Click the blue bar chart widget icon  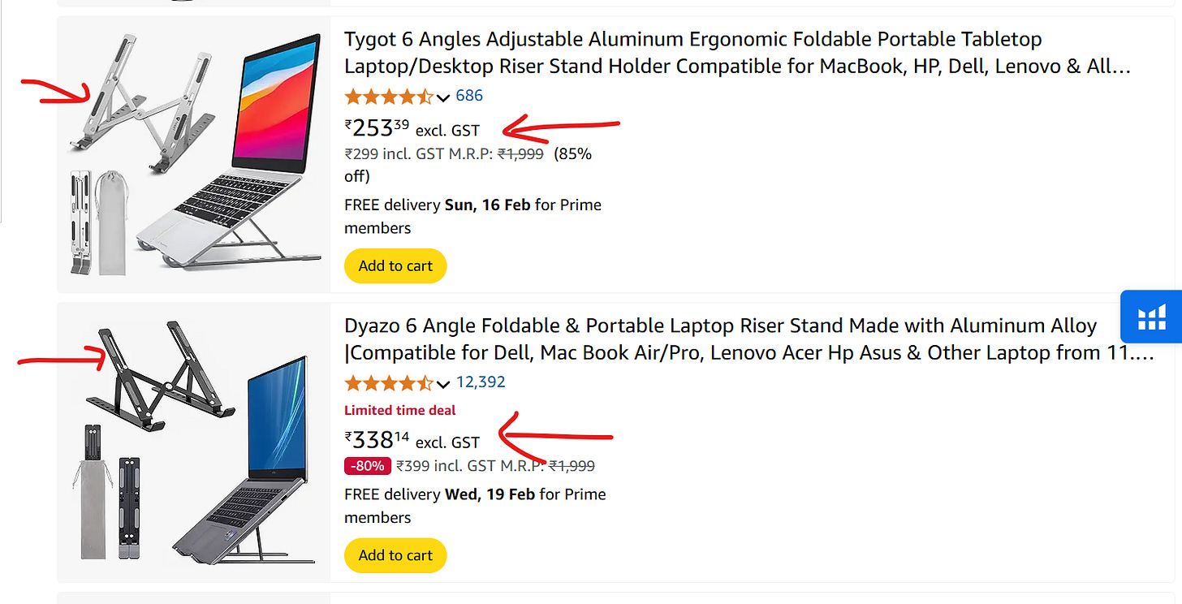[x=1151, y=317]
